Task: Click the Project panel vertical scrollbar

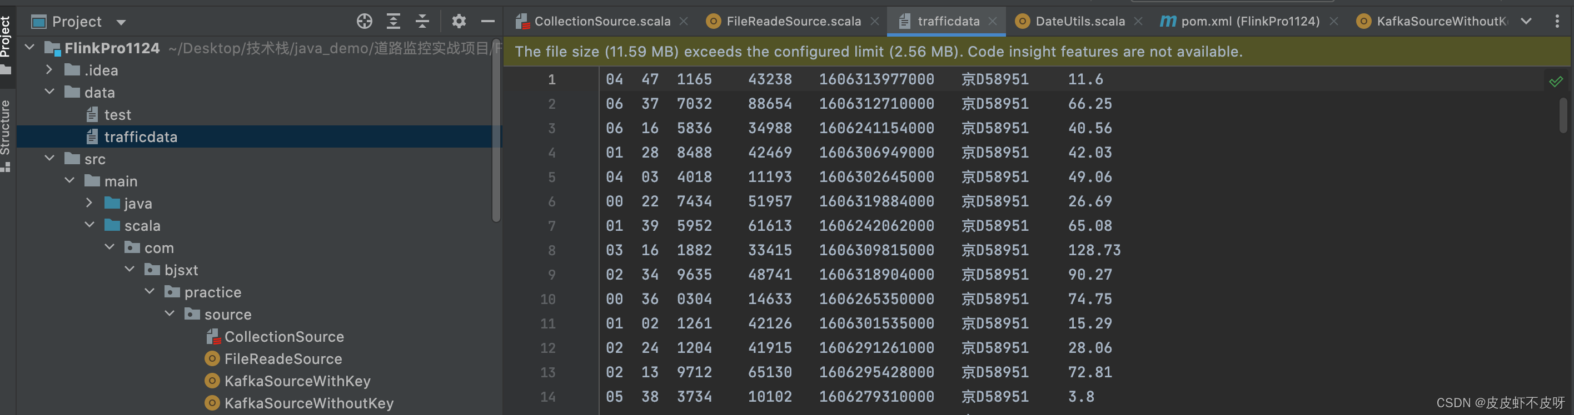Action: (496, 130)
